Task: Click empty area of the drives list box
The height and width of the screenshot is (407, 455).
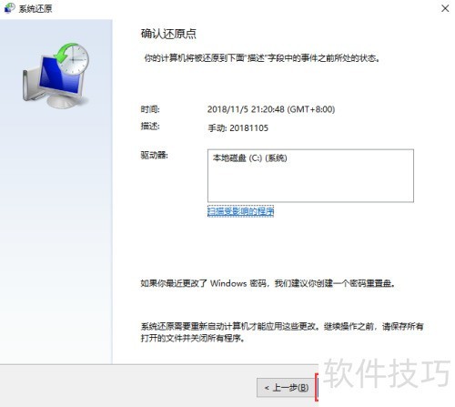Action: tap(310, 184)
